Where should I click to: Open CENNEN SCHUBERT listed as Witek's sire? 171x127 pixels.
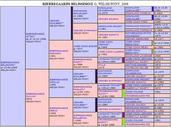[x=57, y=22]
